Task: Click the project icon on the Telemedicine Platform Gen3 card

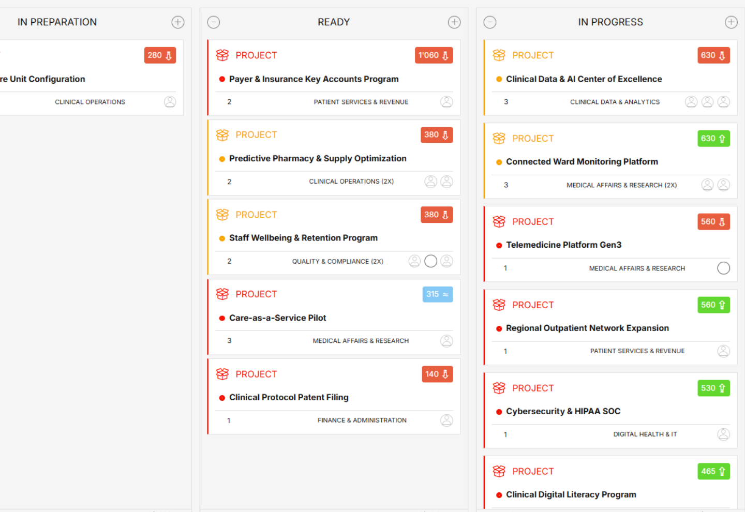Action: (499, 222)
